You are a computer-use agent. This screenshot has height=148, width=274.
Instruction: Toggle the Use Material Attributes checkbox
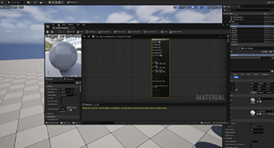(61, 101)
